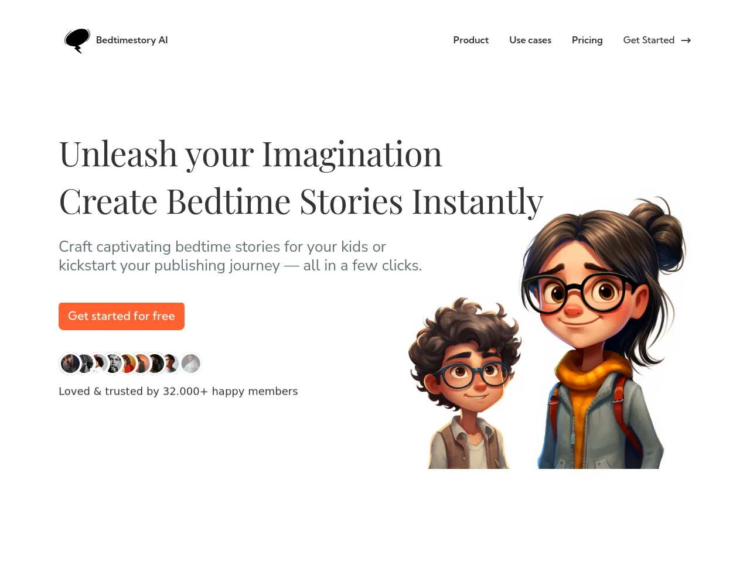This screenshot has width=750, height=562.
Task: Click the avatar with the orange glowing background
Action: coord(142,364)
